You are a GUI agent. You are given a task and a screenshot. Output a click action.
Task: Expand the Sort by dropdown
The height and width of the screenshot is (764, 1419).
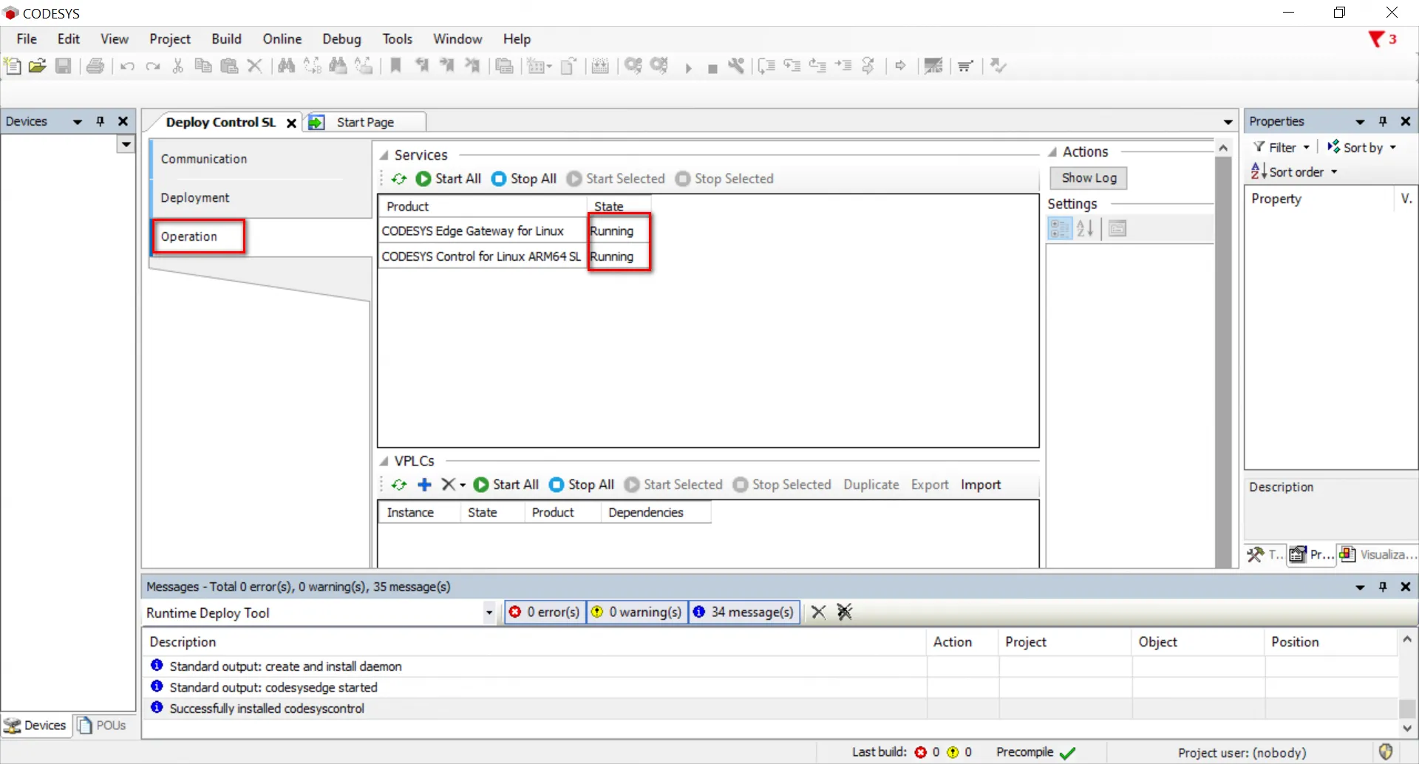coord(1361,147)
